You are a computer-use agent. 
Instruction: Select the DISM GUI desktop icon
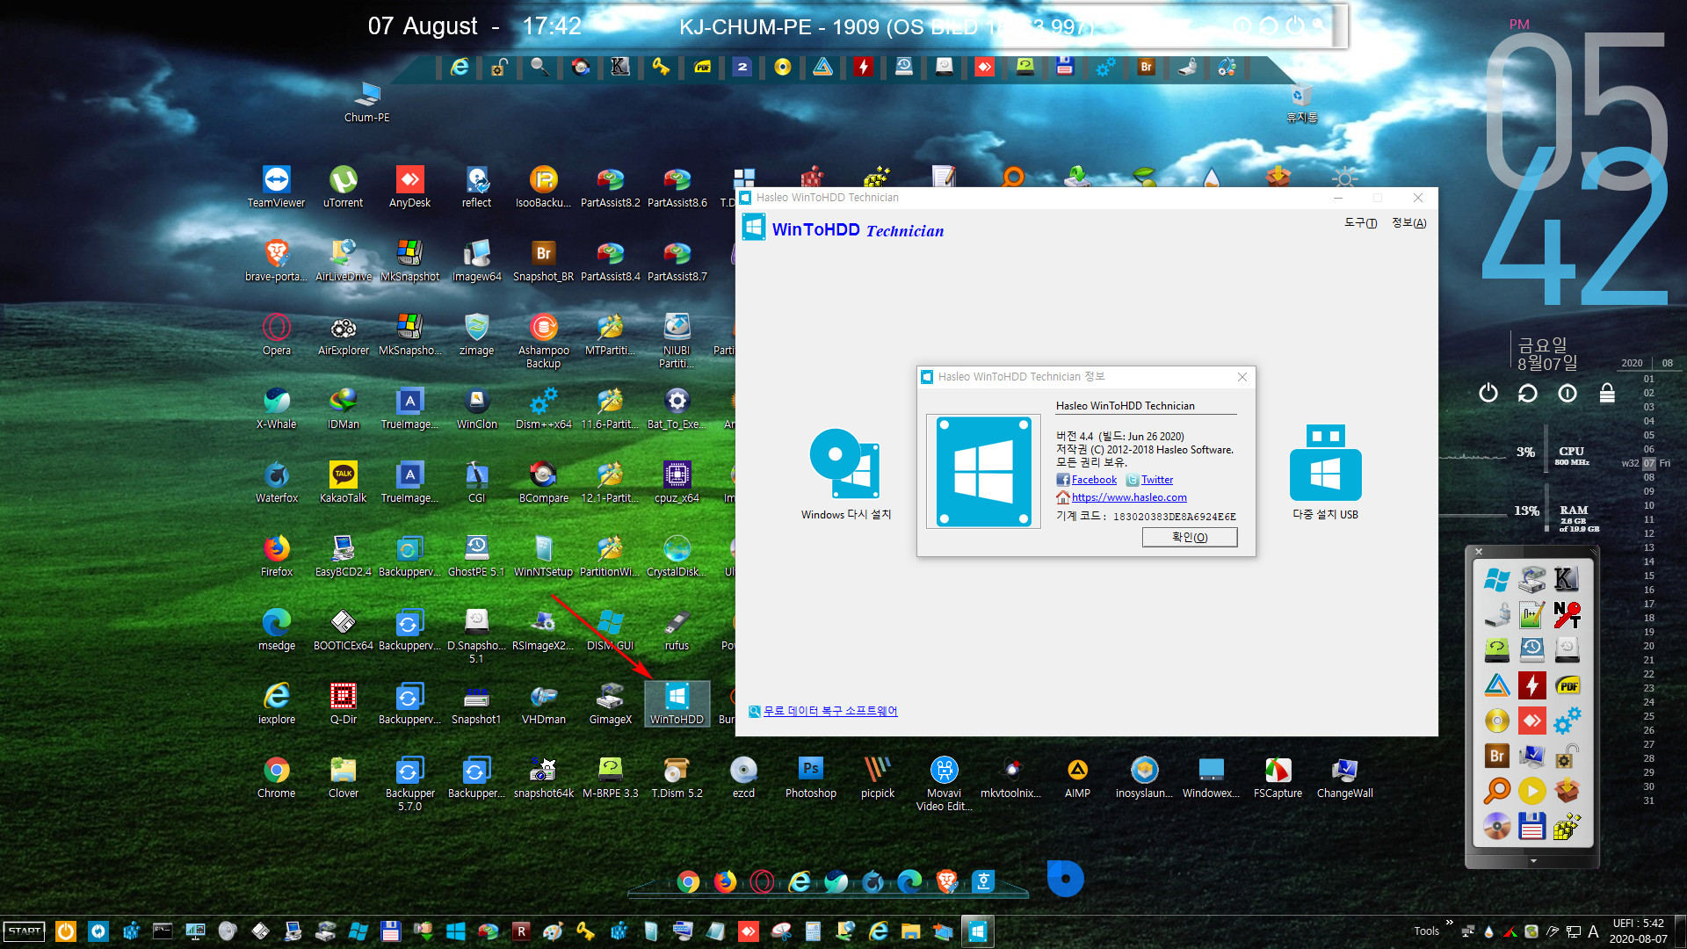tap(610, 630)
